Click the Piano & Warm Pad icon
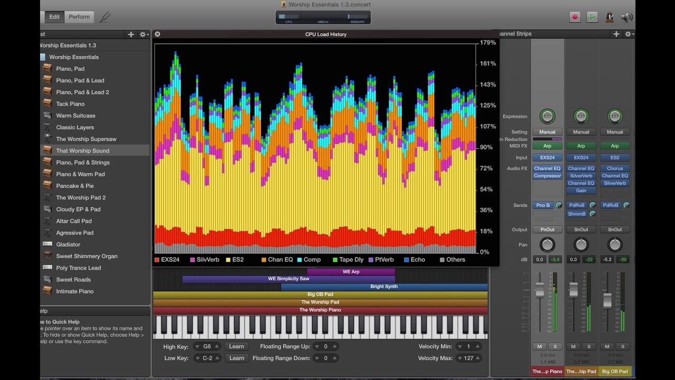The height and width of the screenshot is (380, 675). (x=47, y=174)
